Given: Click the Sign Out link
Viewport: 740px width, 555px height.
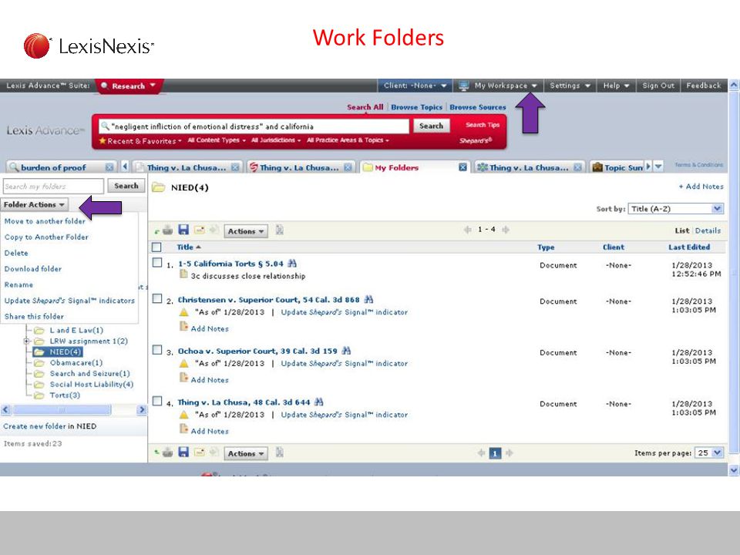Looking at the screenshot, I should coord(658,86).
